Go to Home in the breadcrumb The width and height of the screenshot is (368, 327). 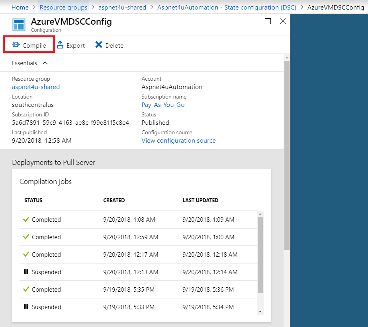pos(20,8)
